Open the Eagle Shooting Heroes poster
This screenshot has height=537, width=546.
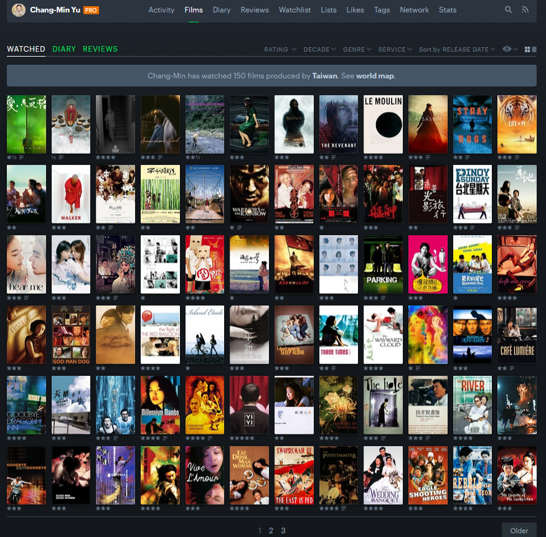tap(428, 475)
